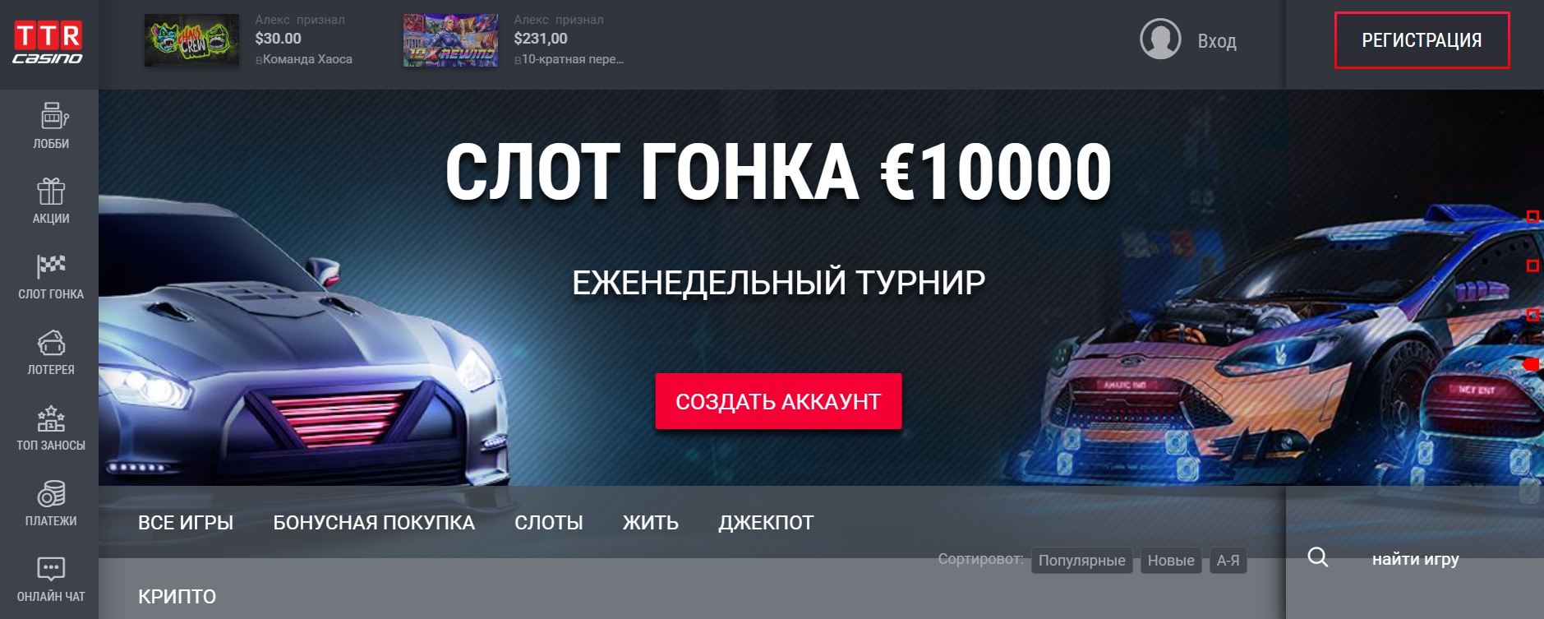The height and width of the screenshot is (619, 1544).
Task: Sort games alphabetically А-Я
Action: point(1228,561)
